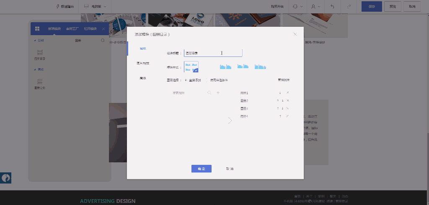Move 图册3 down with its arrow

tap(282, 108)
